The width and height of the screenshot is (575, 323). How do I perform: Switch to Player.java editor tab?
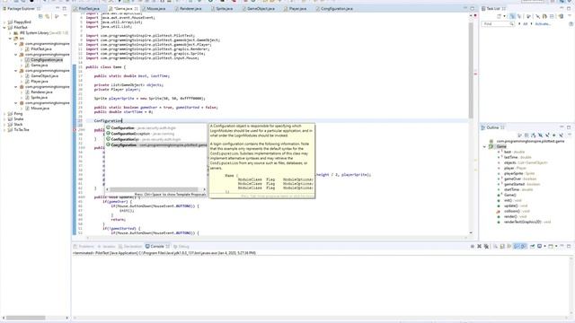click(x=297, y=8)
